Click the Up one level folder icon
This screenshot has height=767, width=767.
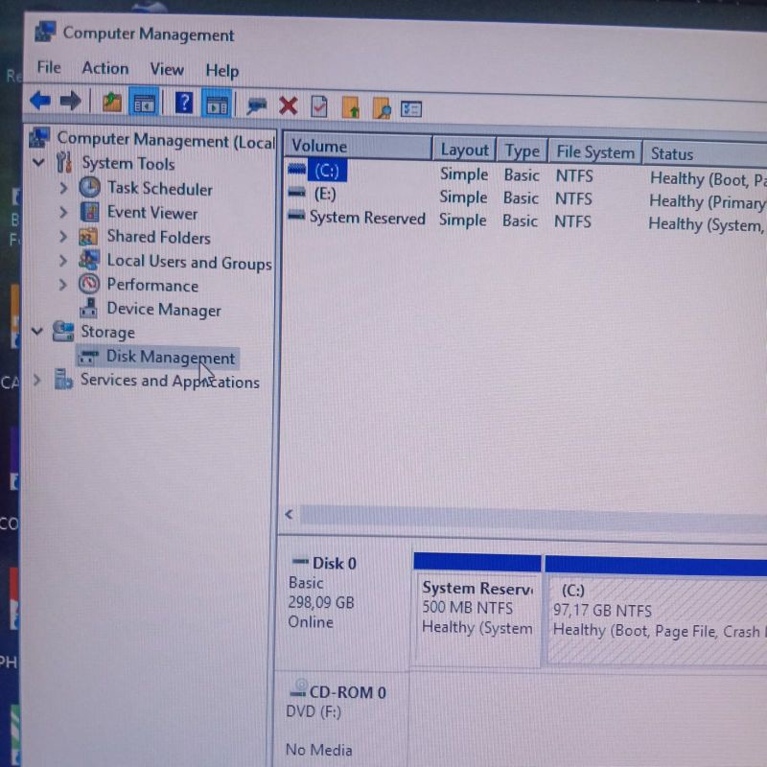(112, 102)
